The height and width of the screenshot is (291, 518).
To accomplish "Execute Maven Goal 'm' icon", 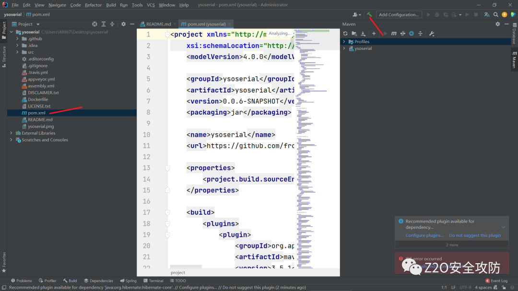I will (394, 34).
